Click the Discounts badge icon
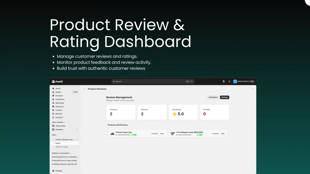The image size is (310, 174). [53, 107]
